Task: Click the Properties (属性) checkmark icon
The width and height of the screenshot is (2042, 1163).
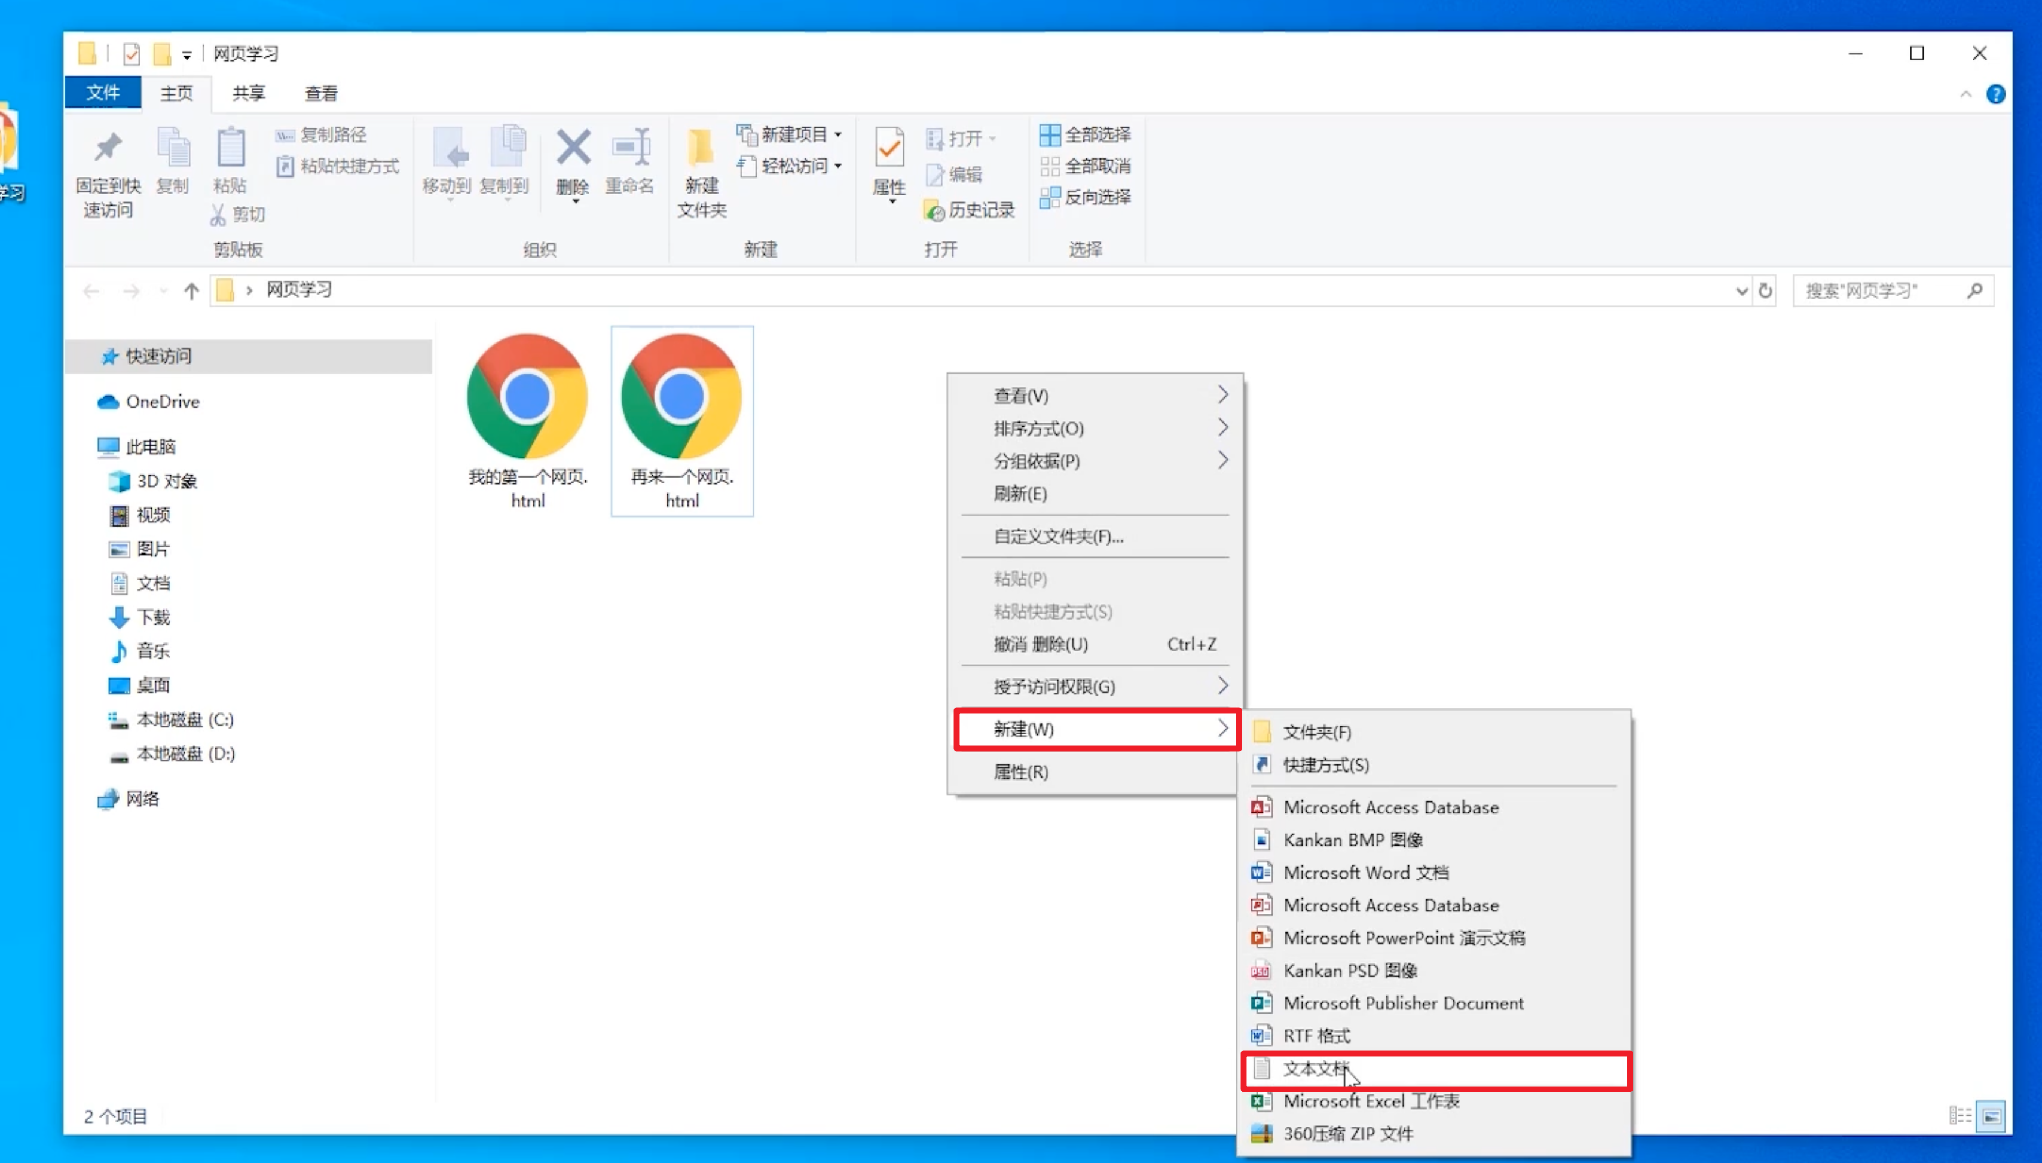Action: (x=888, y=148)
